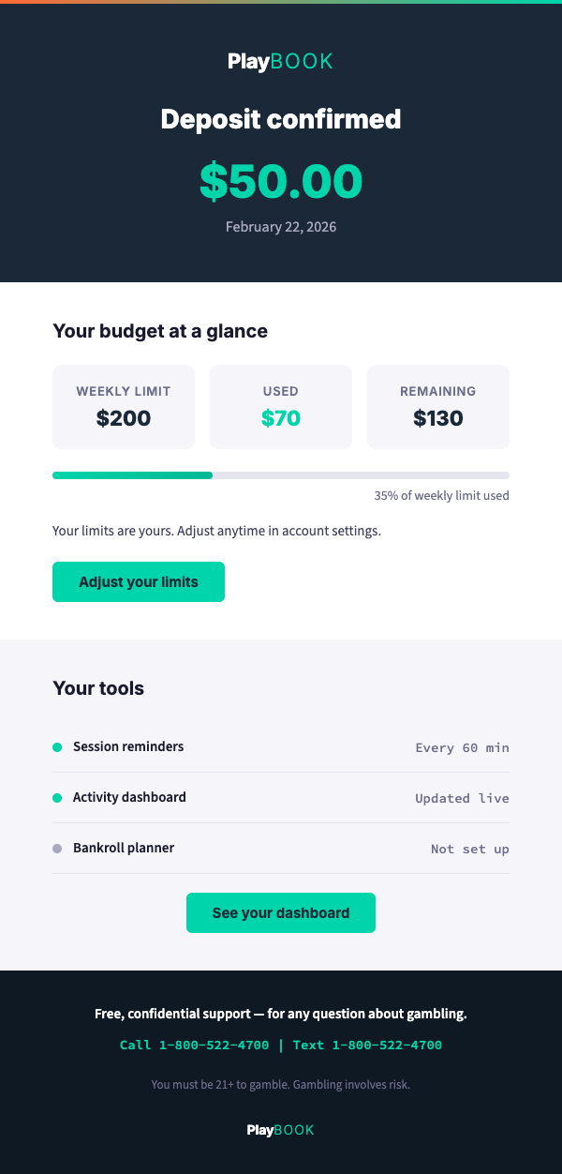562x1174 pixels.
Task: Open See your dashboard button
Action: (281, 913)
